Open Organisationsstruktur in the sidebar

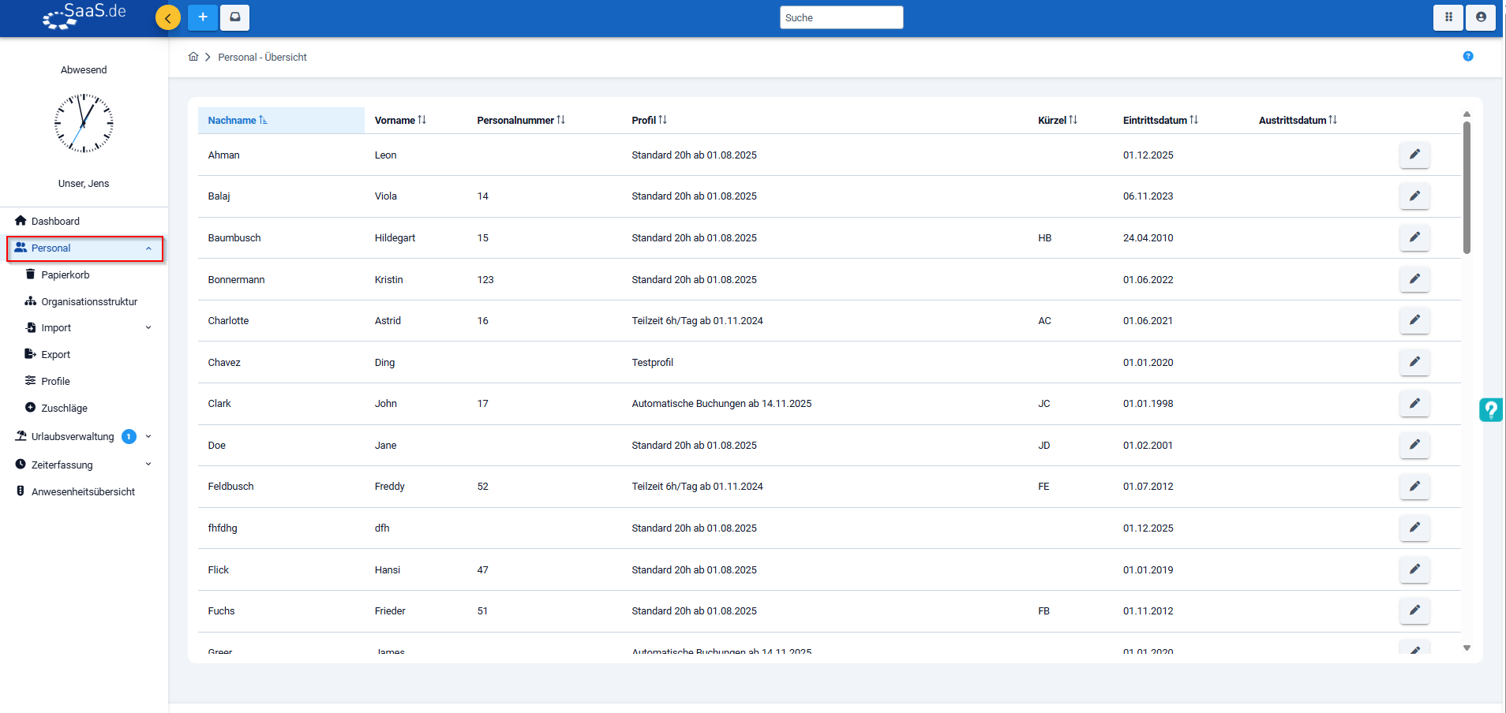tap(88, 302)
